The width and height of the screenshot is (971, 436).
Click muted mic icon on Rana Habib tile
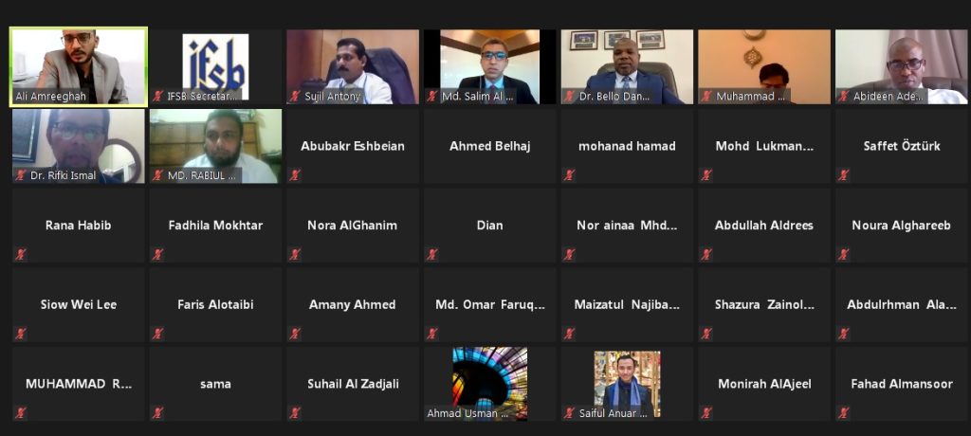point(21,255)
